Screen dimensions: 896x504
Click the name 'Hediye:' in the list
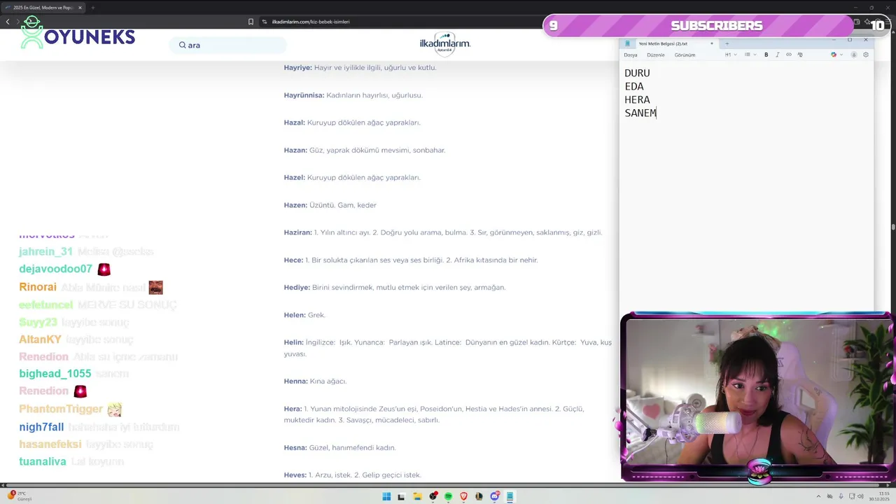point(297,288)
